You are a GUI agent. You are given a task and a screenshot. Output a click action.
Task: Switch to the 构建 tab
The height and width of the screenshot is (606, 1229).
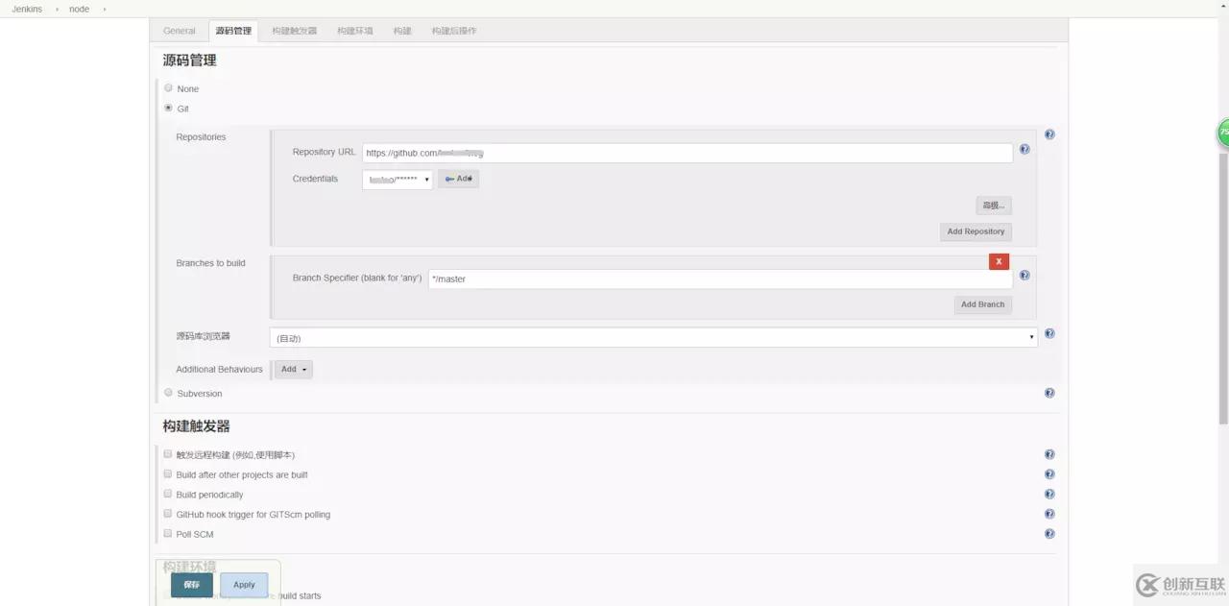402,31
